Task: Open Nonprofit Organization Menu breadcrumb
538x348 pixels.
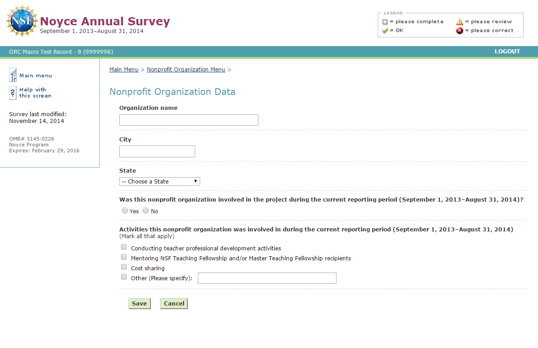Action: click(x=186, y=70)
